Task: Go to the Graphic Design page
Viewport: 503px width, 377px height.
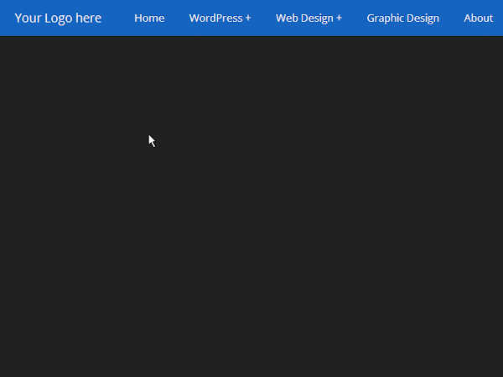Action: point(403,18)
